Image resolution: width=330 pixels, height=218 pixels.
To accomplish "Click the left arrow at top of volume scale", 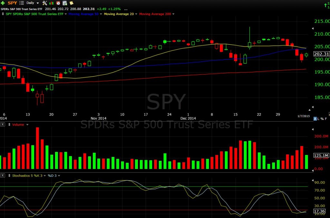I will (313, 129).
